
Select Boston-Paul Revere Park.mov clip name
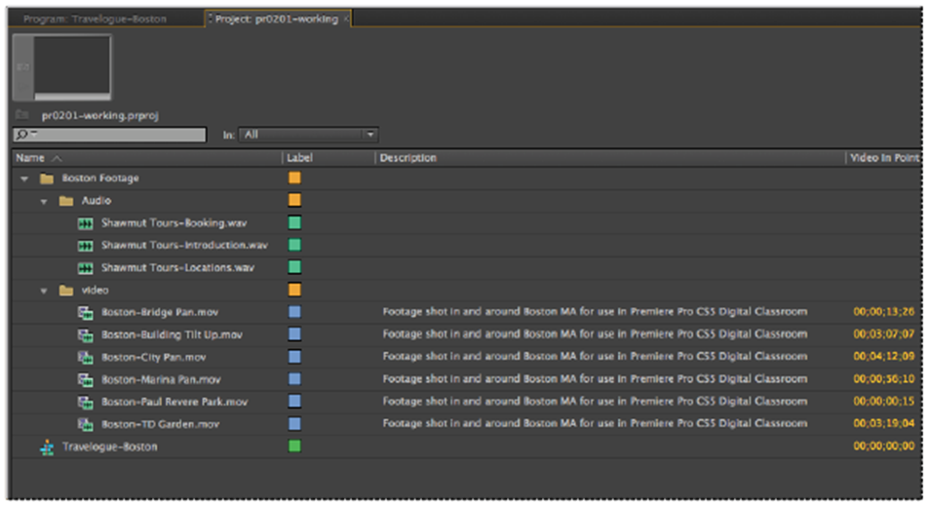pyautogui.click(x=174, y=402)
